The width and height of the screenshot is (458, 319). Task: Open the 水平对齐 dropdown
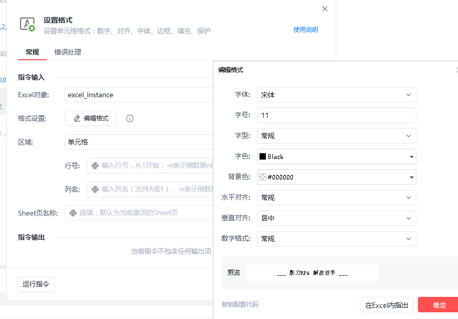coord(337,198)
